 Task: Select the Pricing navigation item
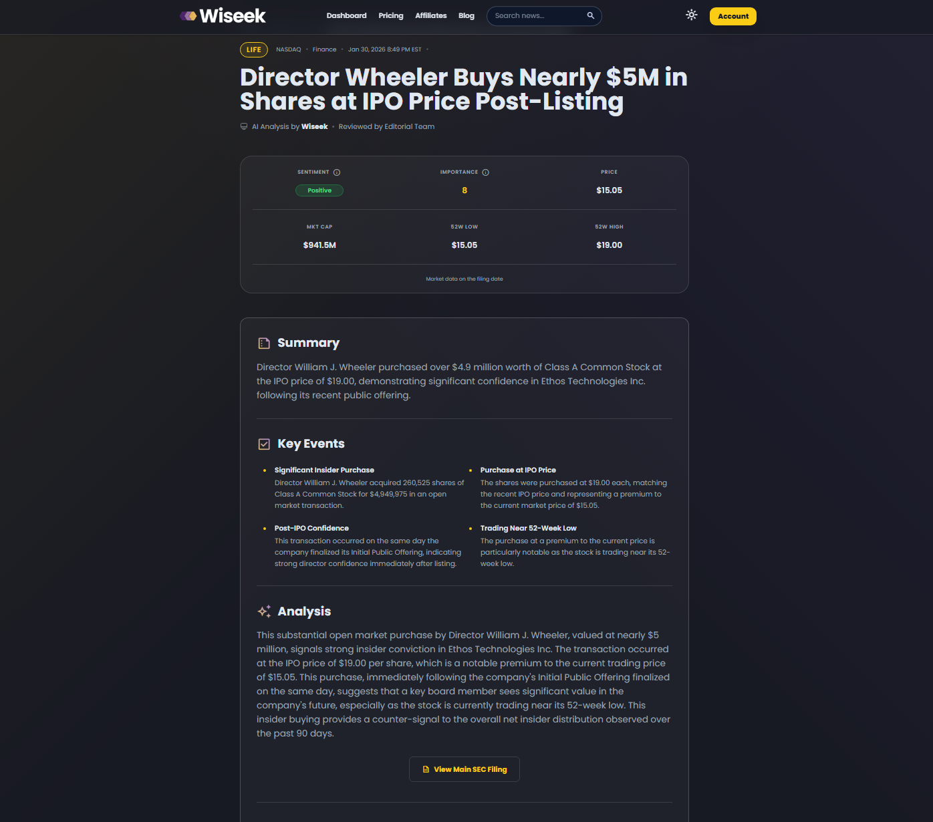tap(391, 15)
